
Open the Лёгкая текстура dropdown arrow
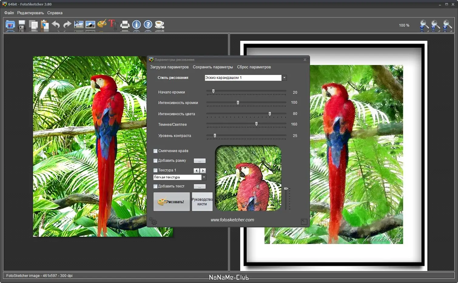tap(204, 177)
